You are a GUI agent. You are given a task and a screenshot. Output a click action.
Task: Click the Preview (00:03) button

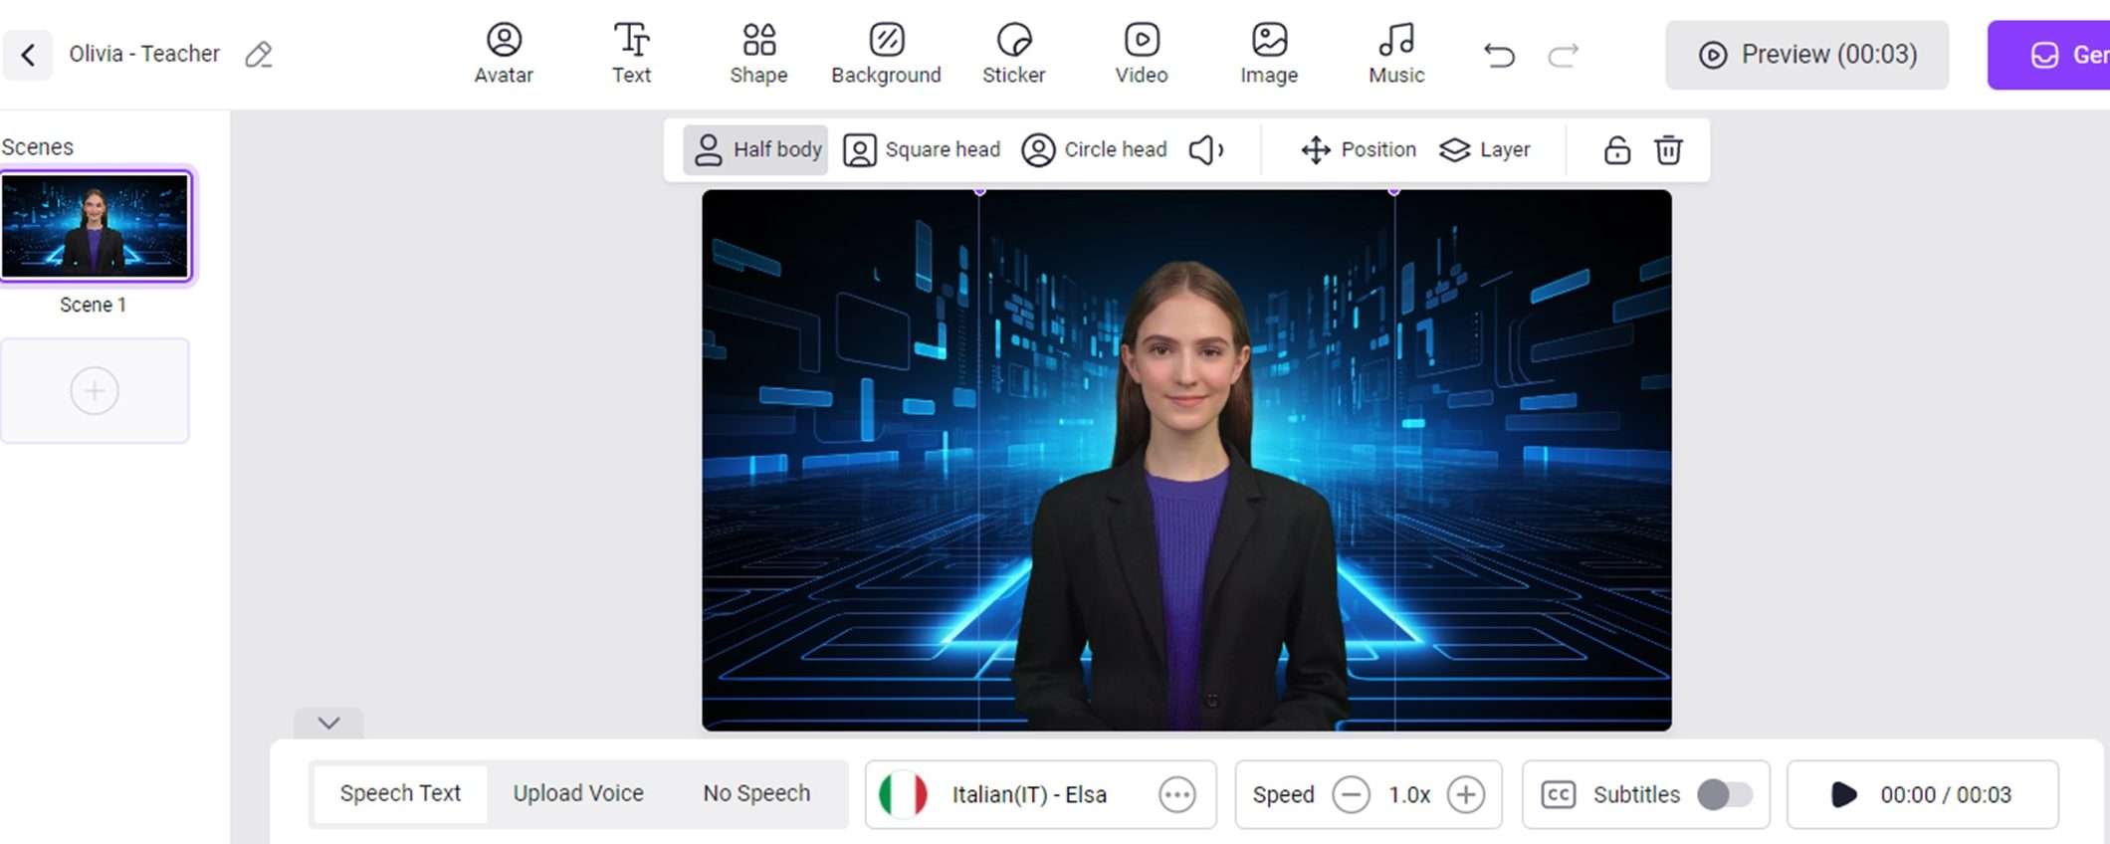[x=1807, y=55]
